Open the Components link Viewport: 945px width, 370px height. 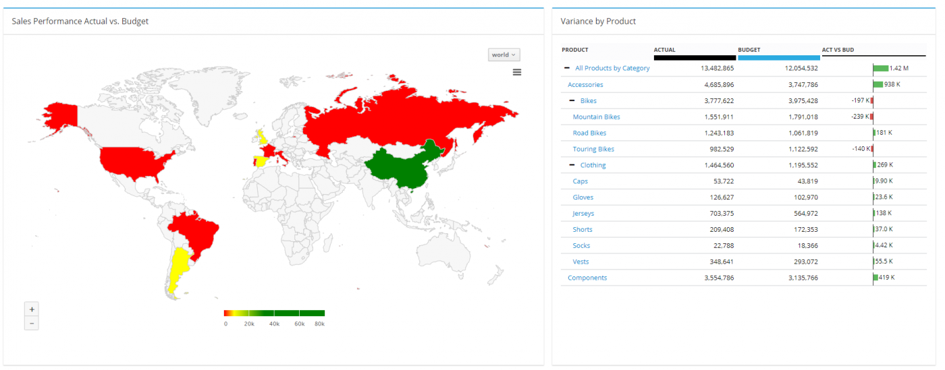[x=587, y=278]
